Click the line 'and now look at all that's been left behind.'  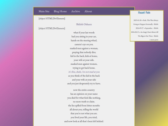pyautogui.click(x=84, y=121)
